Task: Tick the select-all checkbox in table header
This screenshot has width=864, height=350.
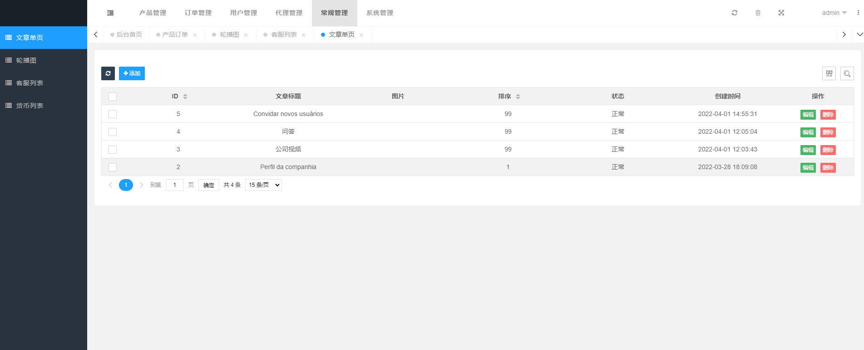Action: [113, 97]
